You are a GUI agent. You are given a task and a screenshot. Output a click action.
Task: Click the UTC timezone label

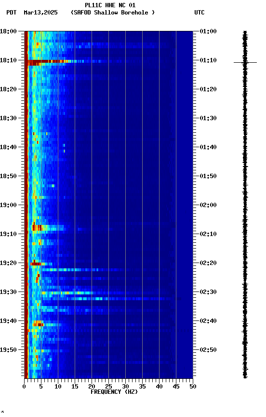point(199,13)
